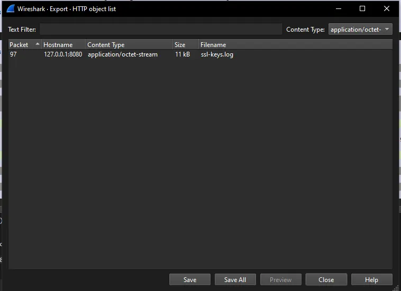This screenshot has height=291, width=401.
Task: Click the Close button
Action: pyautogui.click(x=326, y=279)
